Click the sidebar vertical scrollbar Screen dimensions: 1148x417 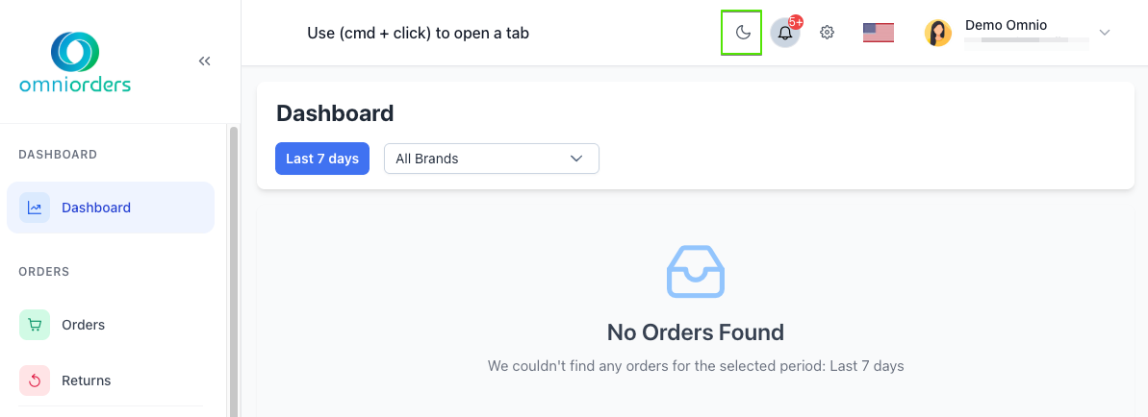click(233, 269)
